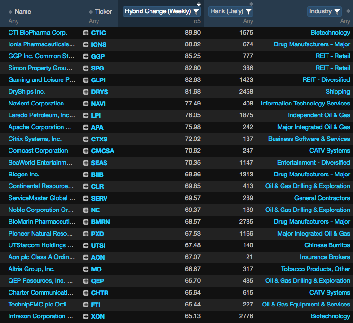
Task: Expand the GLPI row plus icon
Action: 86,80
